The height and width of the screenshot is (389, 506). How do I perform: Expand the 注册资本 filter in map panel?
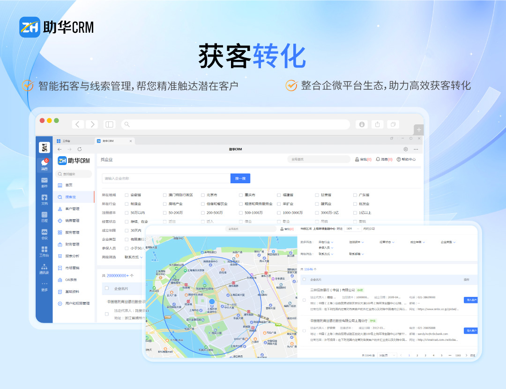tap(356, 242)
